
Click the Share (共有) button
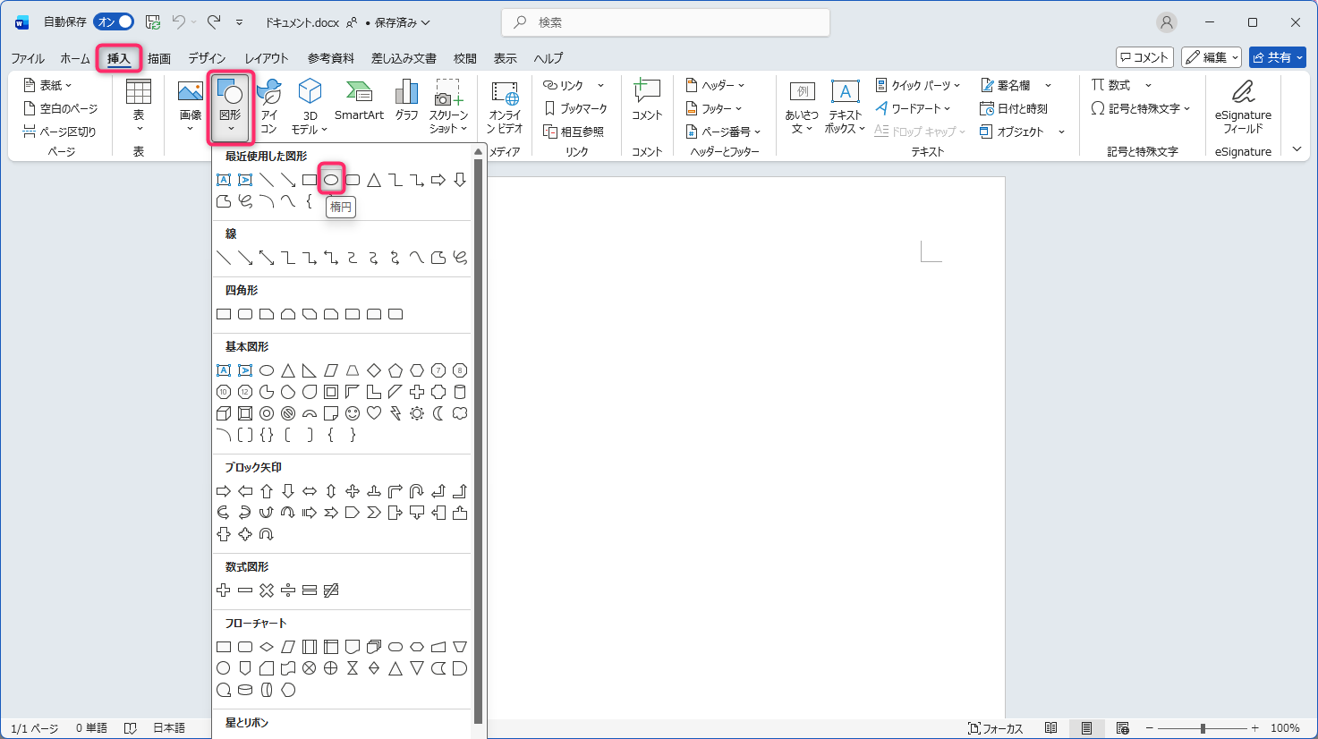coord(1277,57)
